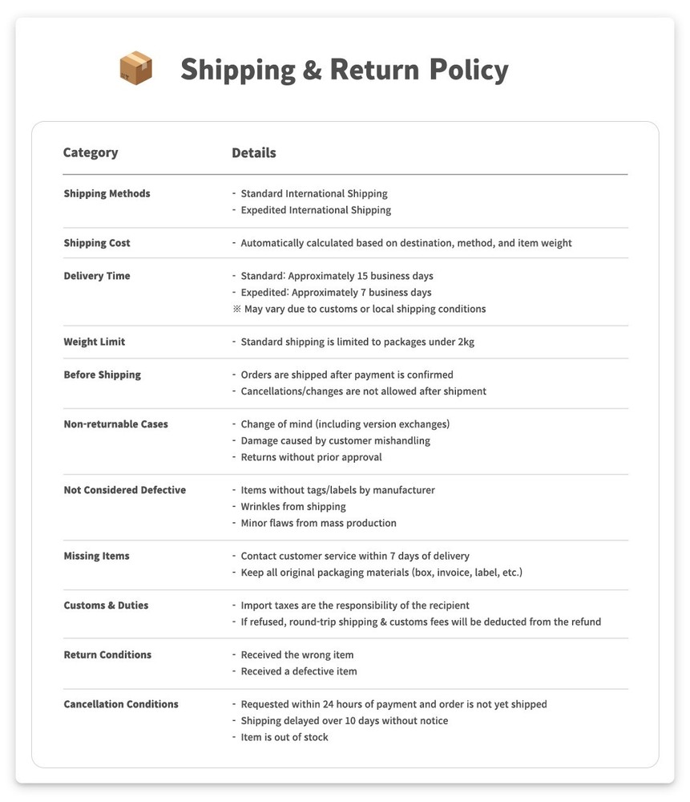Select the Non-returnable Cases label
690x802 pixels.
click(x=115, y=424)
